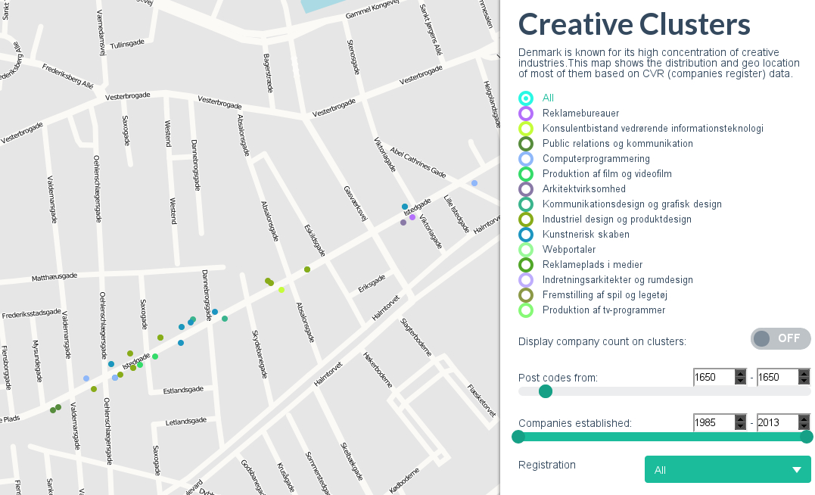
Task: Select the Computerprogrammering category circle
Action: click(526, 159)
